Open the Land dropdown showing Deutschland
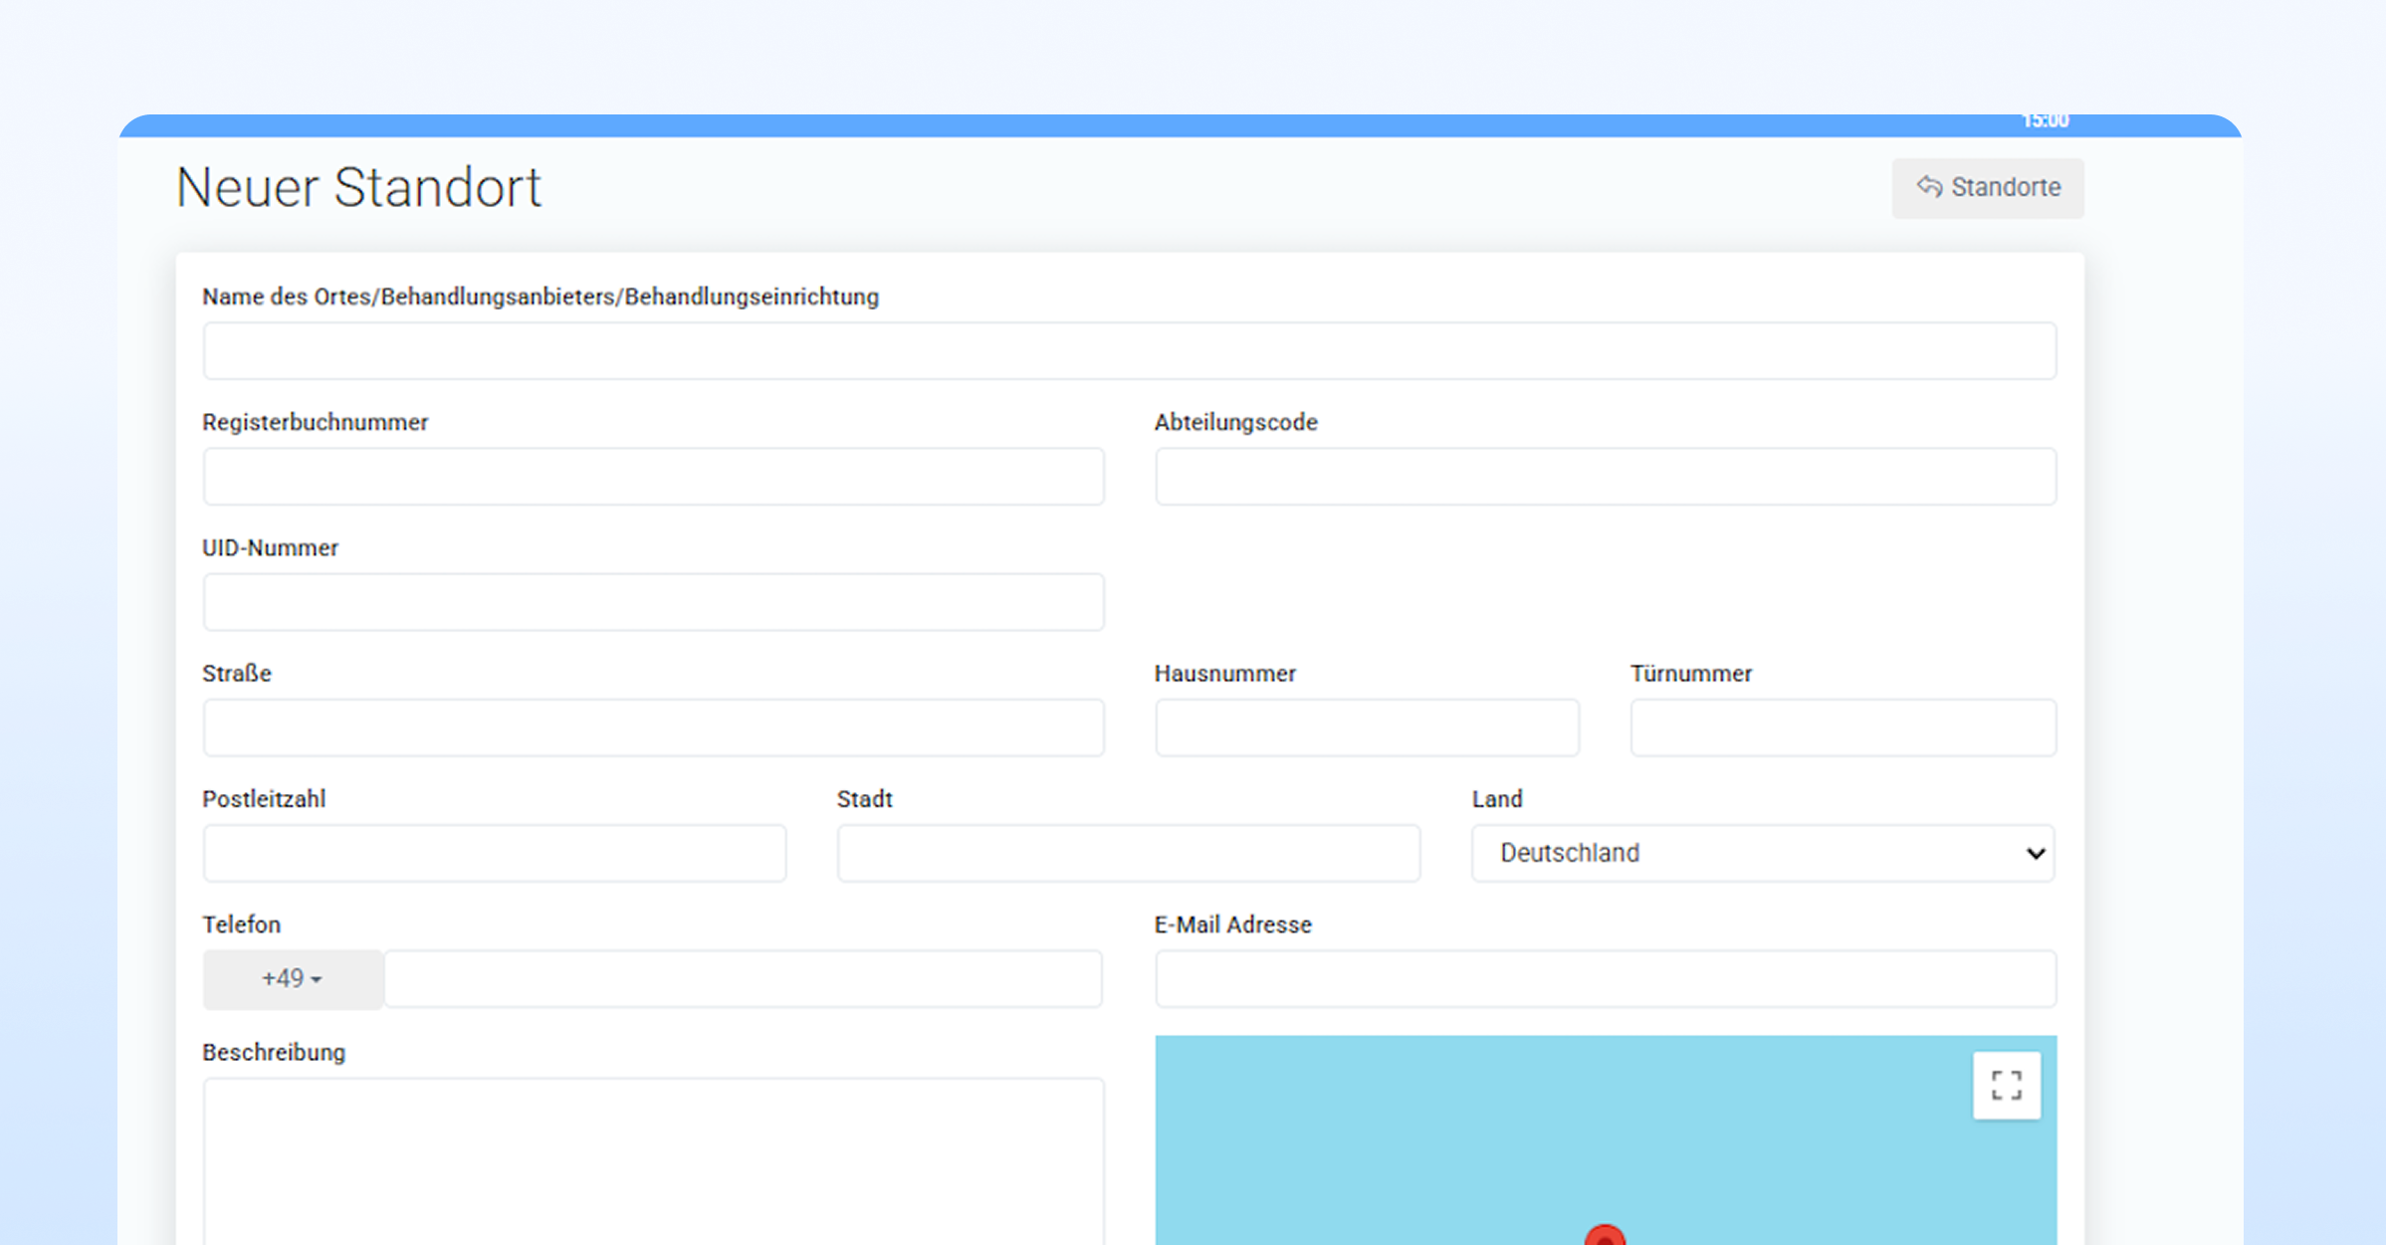2386x1245 pixels. (x=1763, y=853)
